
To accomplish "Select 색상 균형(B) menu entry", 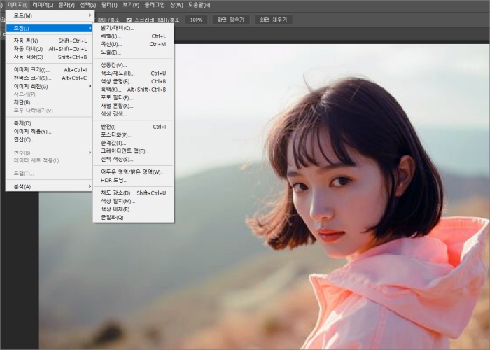I will 117,81.
